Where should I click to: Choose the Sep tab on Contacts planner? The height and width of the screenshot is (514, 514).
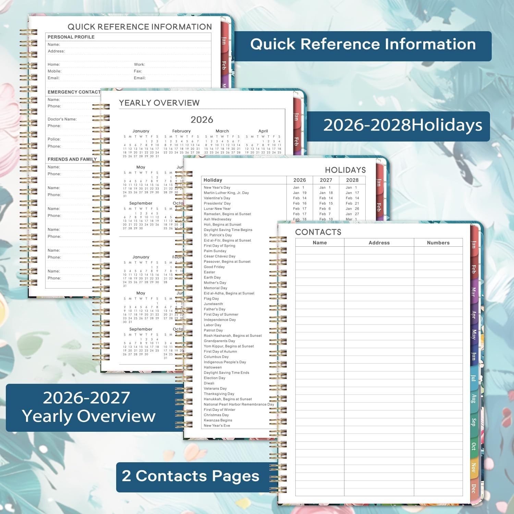coord(474,422)
